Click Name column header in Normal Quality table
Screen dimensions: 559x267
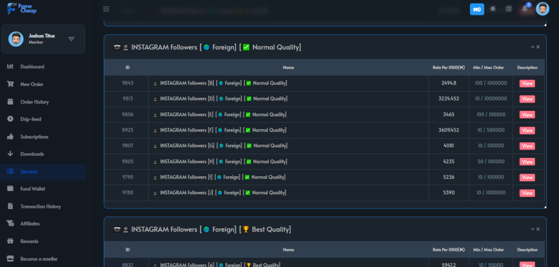coord(288,67)
